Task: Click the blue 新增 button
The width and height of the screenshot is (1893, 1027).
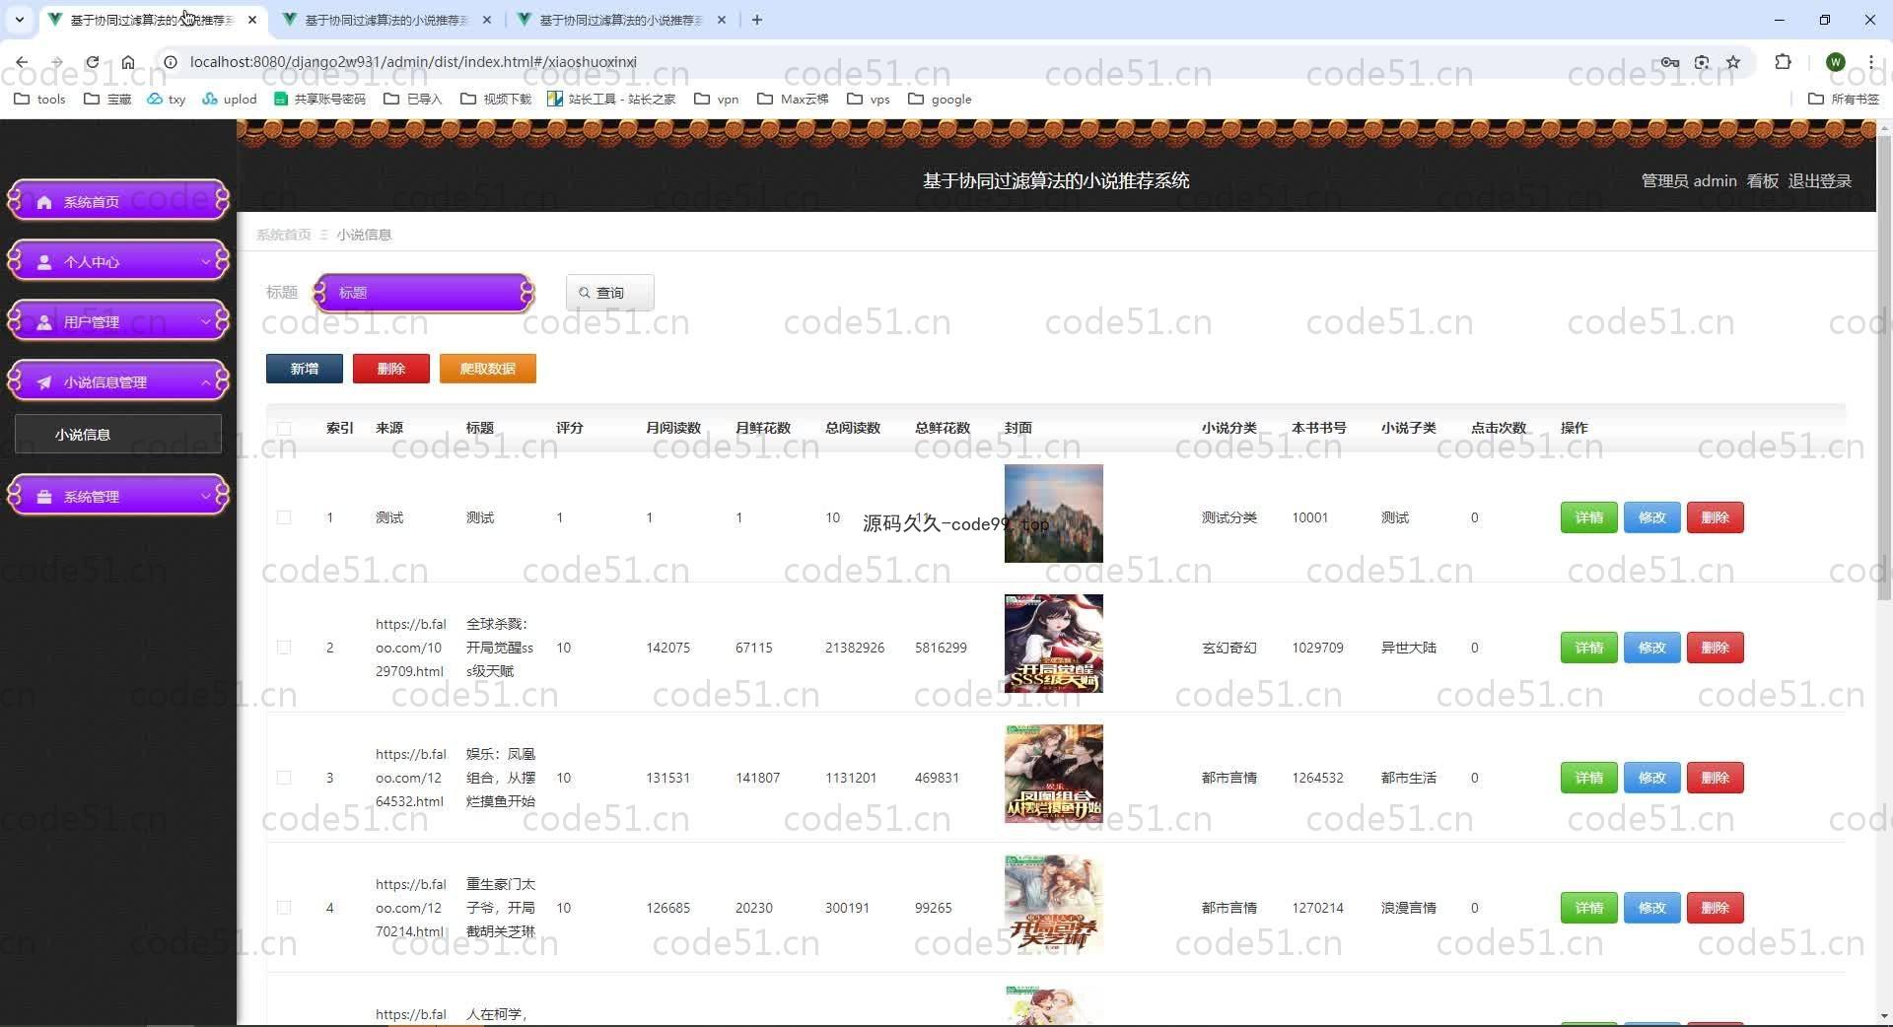Action: click(305, 369)
